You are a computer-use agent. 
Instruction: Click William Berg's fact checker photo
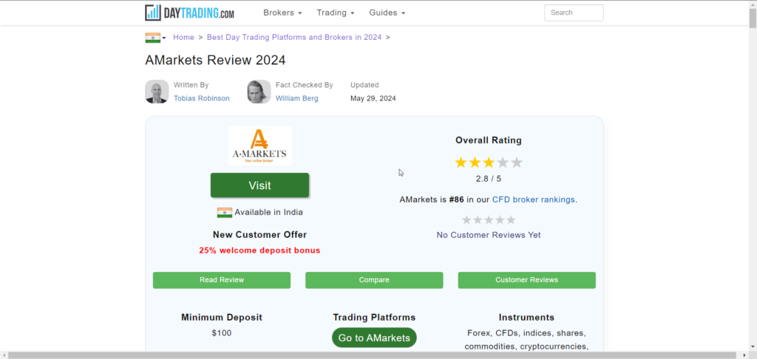tap(259, 92)
